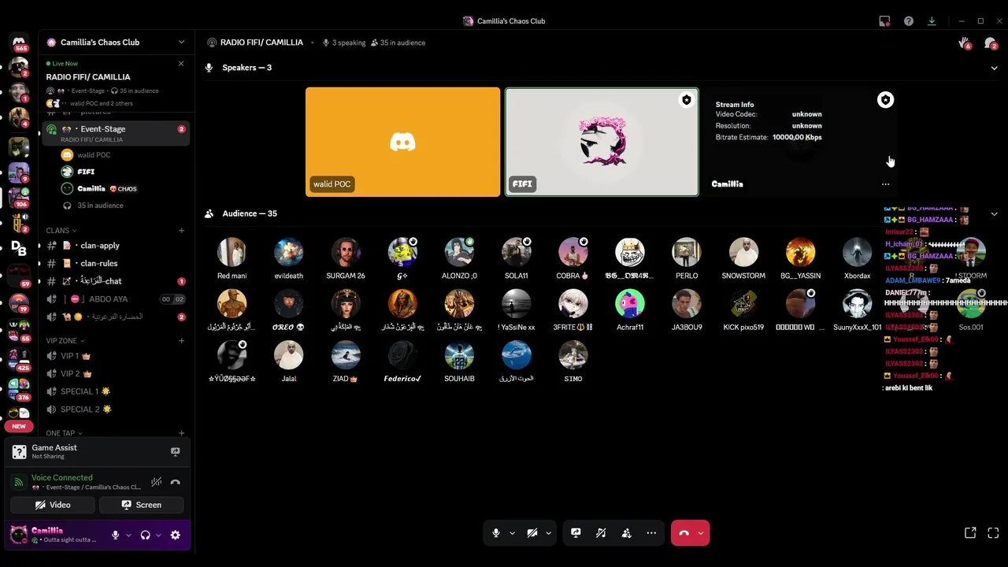Click Achraf11 audience avatar
The height and width of the screenshot is (567, 1008).
[x=630, y=304]
